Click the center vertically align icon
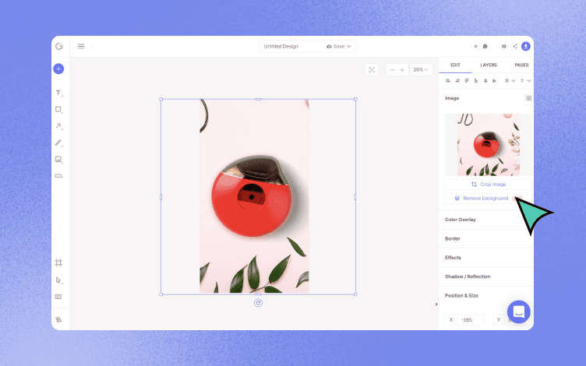This screenshot has height=366, width=586. click(485, 81)
